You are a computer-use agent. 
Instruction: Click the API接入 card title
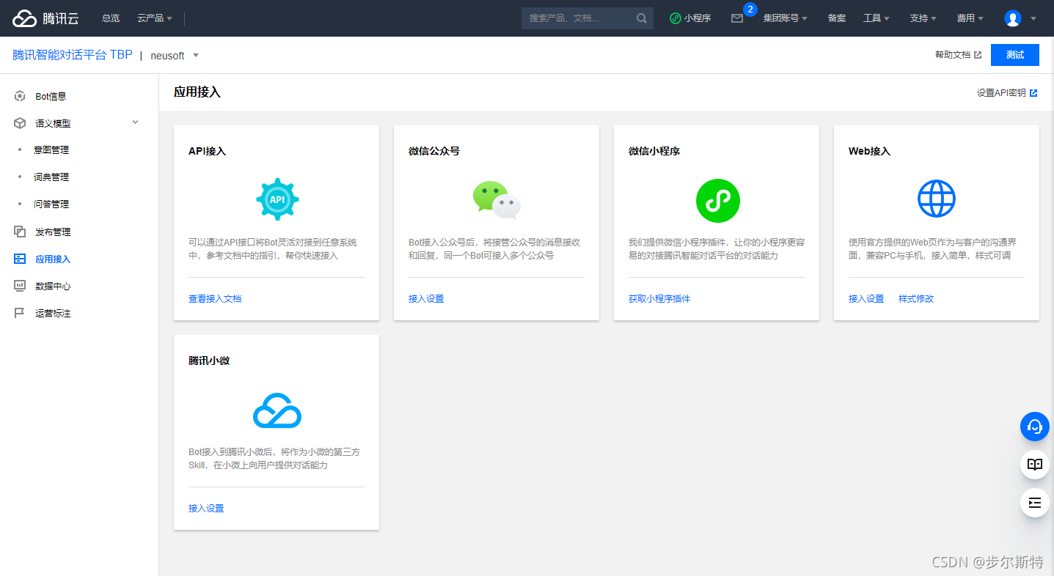(x=207, y=151)
